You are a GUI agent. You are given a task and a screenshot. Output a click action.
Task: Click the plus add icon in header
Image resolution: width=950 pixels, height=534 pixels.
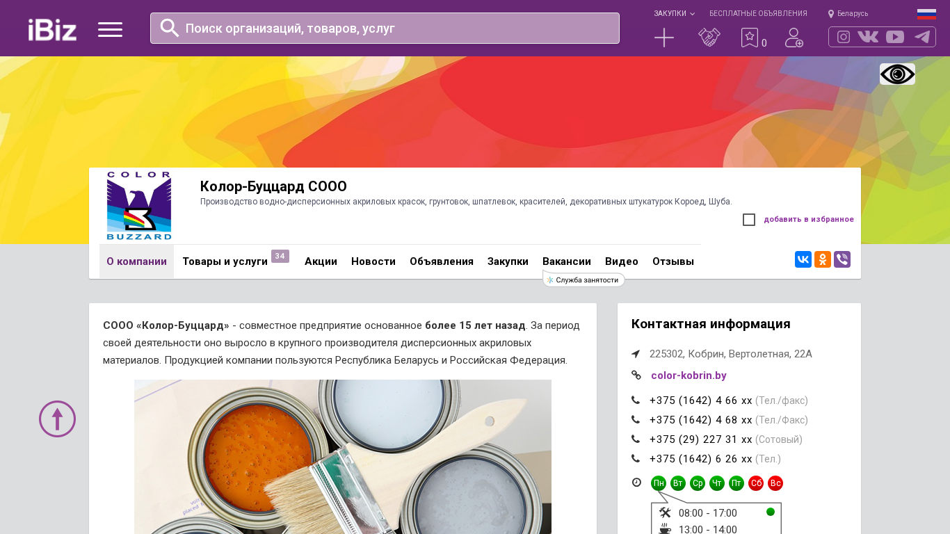click(664, 38)
